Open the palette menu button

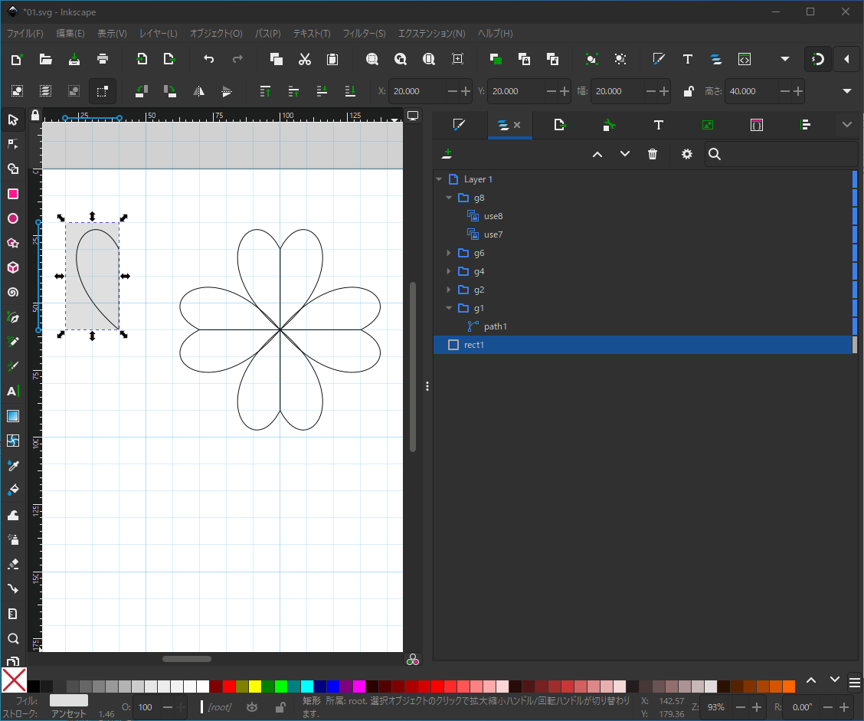pos(855,683)
